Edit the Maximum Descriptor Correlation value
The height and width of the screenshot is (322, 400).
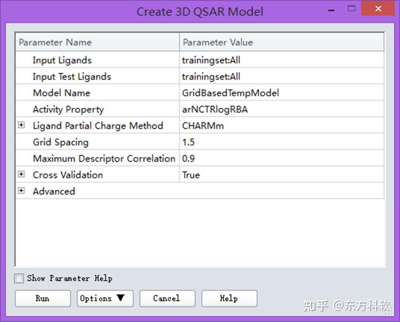[282, 158]
